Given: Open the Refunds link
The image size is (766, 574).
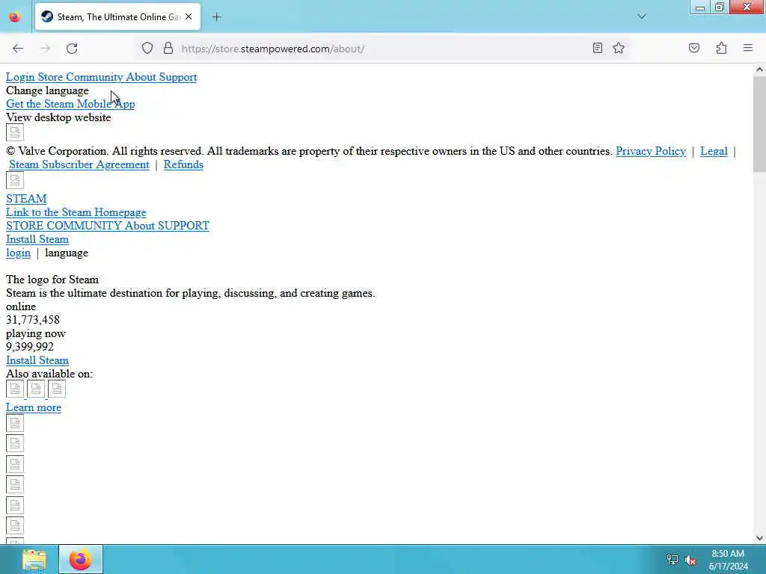Looking at the screenshot, I should click(184, 164).
